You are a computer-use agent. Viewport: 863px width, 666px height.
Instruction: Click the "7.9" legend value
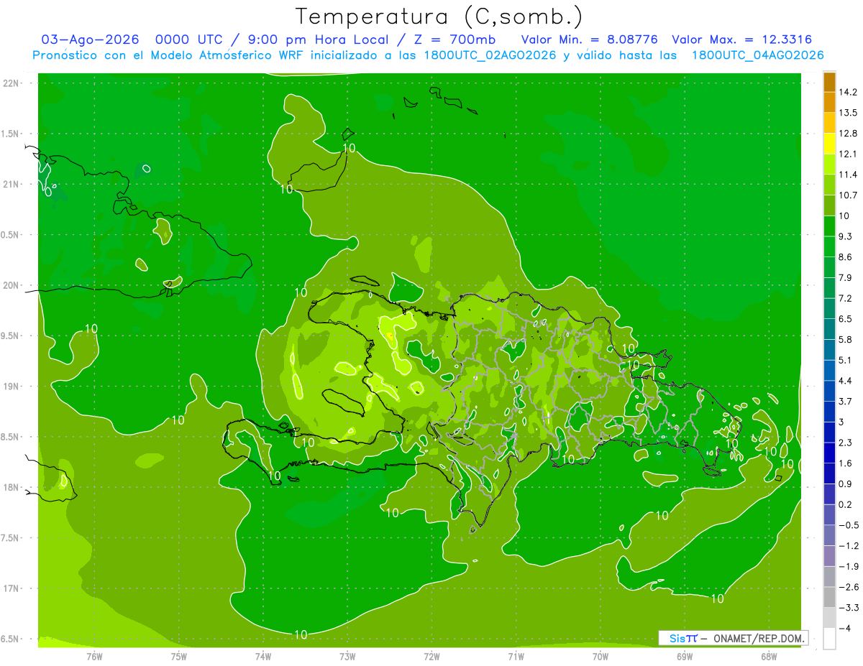point(845,278)
